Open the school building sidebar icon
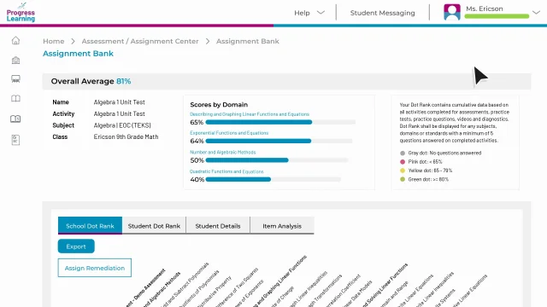This screenshot has height=307, width=547. [x=15, y=61]
